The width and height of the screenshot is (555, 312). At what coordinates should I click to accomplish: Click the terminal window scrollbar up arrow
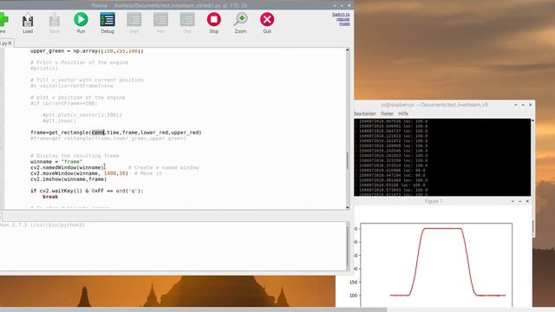pyautogui.click(x=532, y=120)
